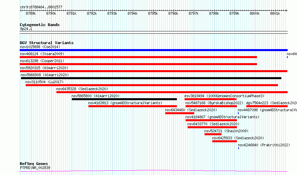The height and width of the screenshot is (175, 297).
Task: Click the nsv5865800 black variant bar
Action: (x=124, y=99)
